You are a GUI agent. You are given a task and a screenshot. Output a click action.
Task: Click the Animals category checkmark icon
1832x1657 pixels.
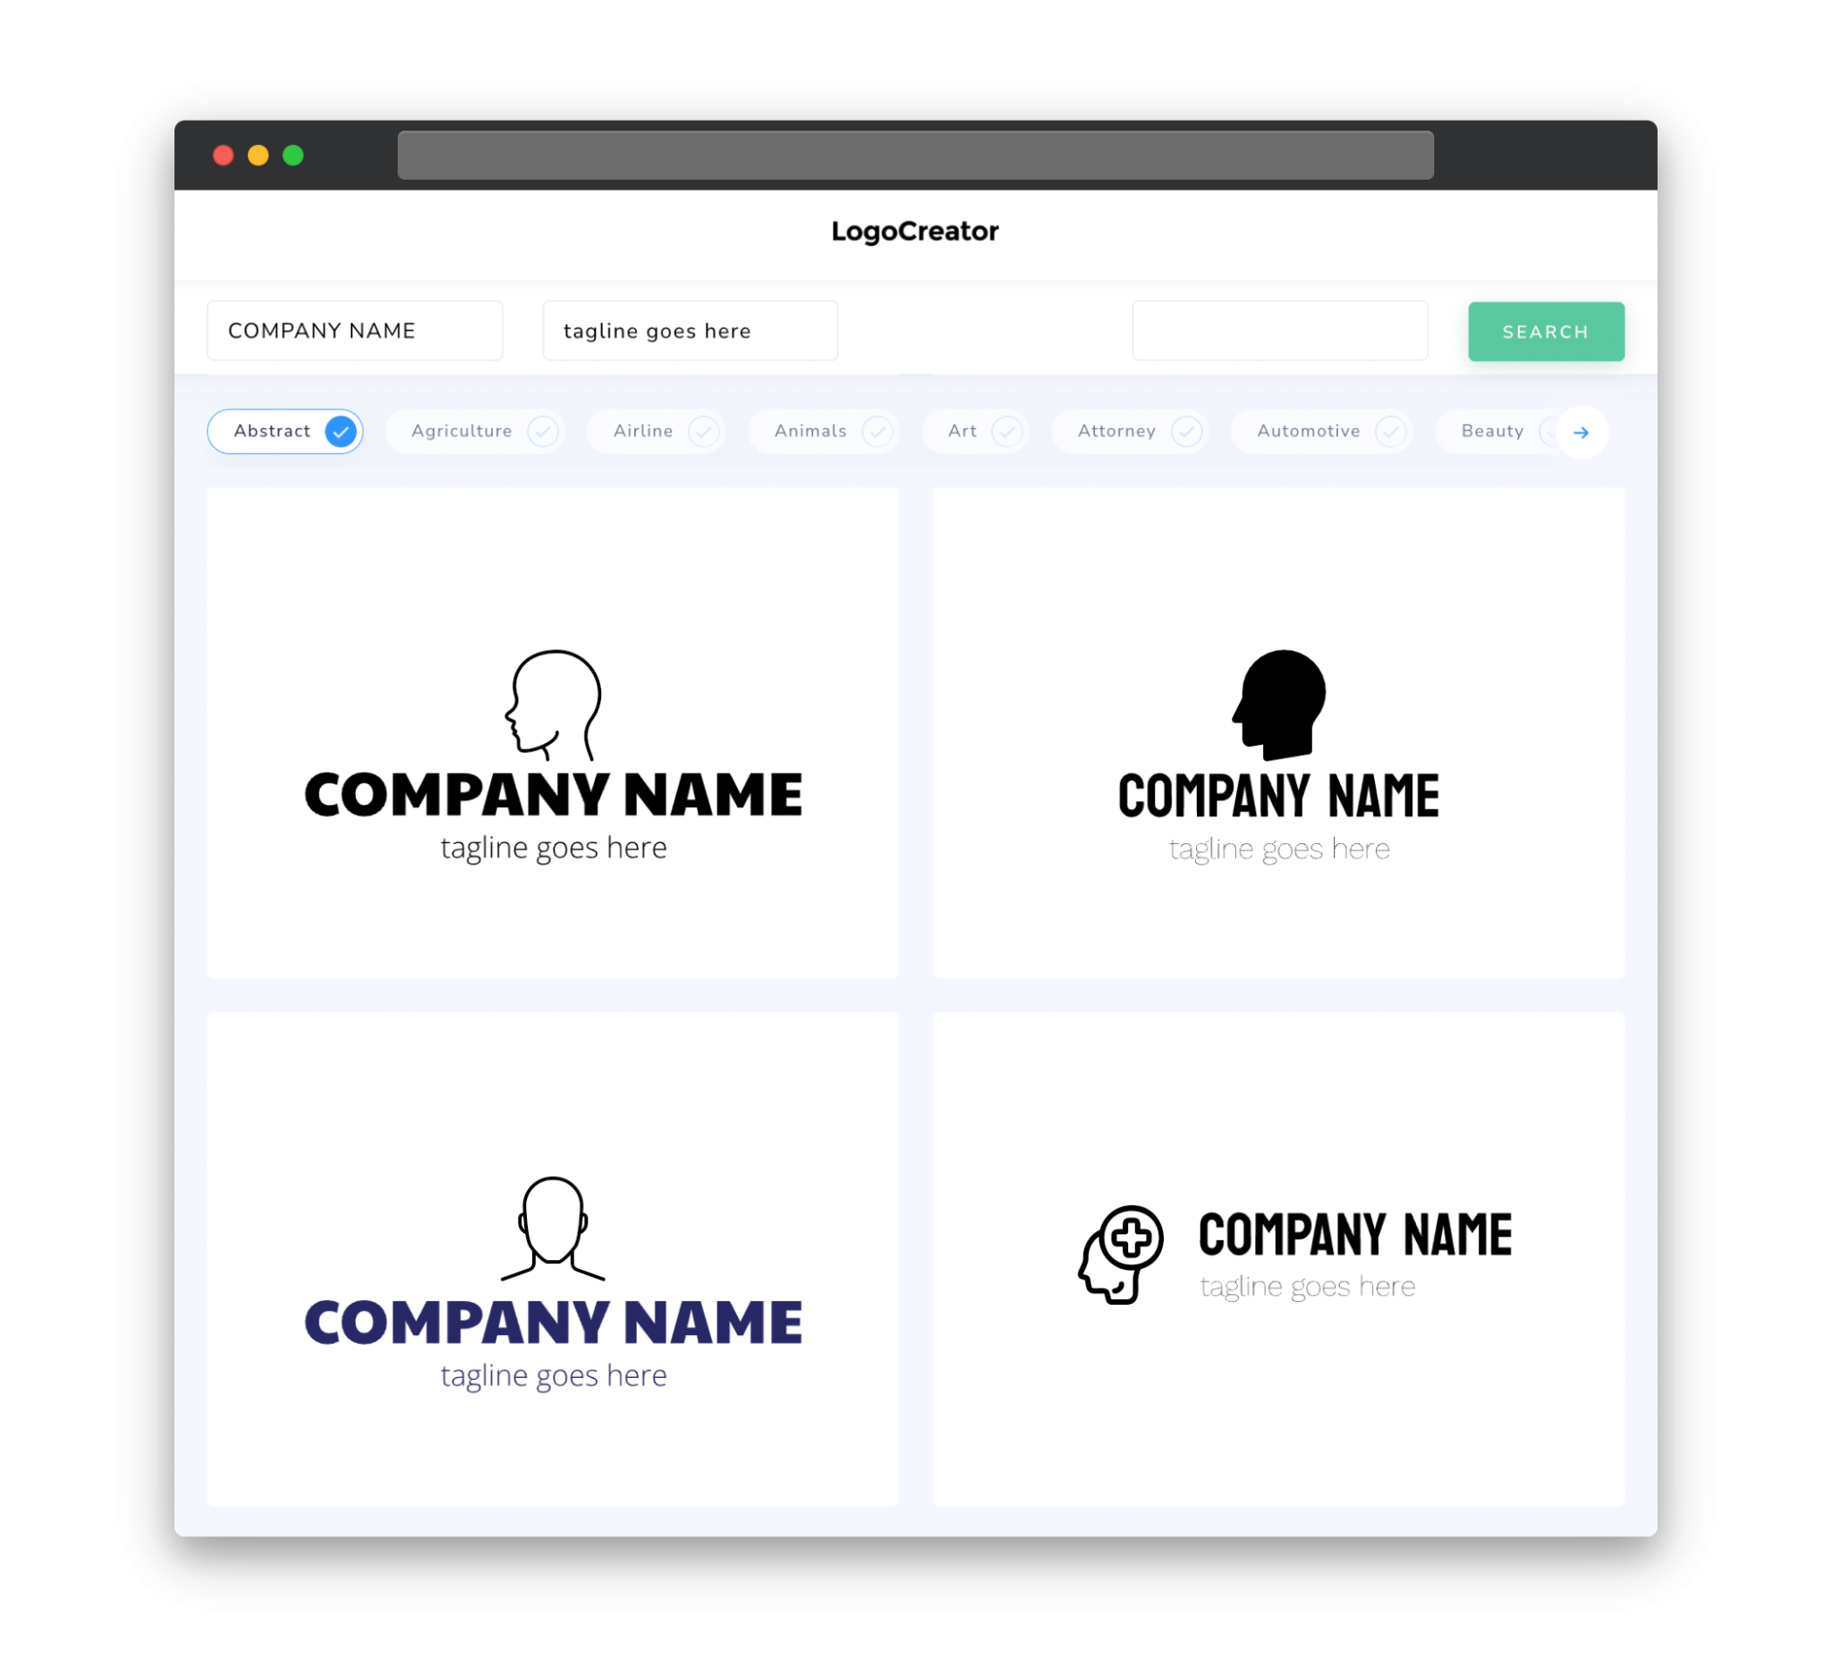click(x=879, y=431)
